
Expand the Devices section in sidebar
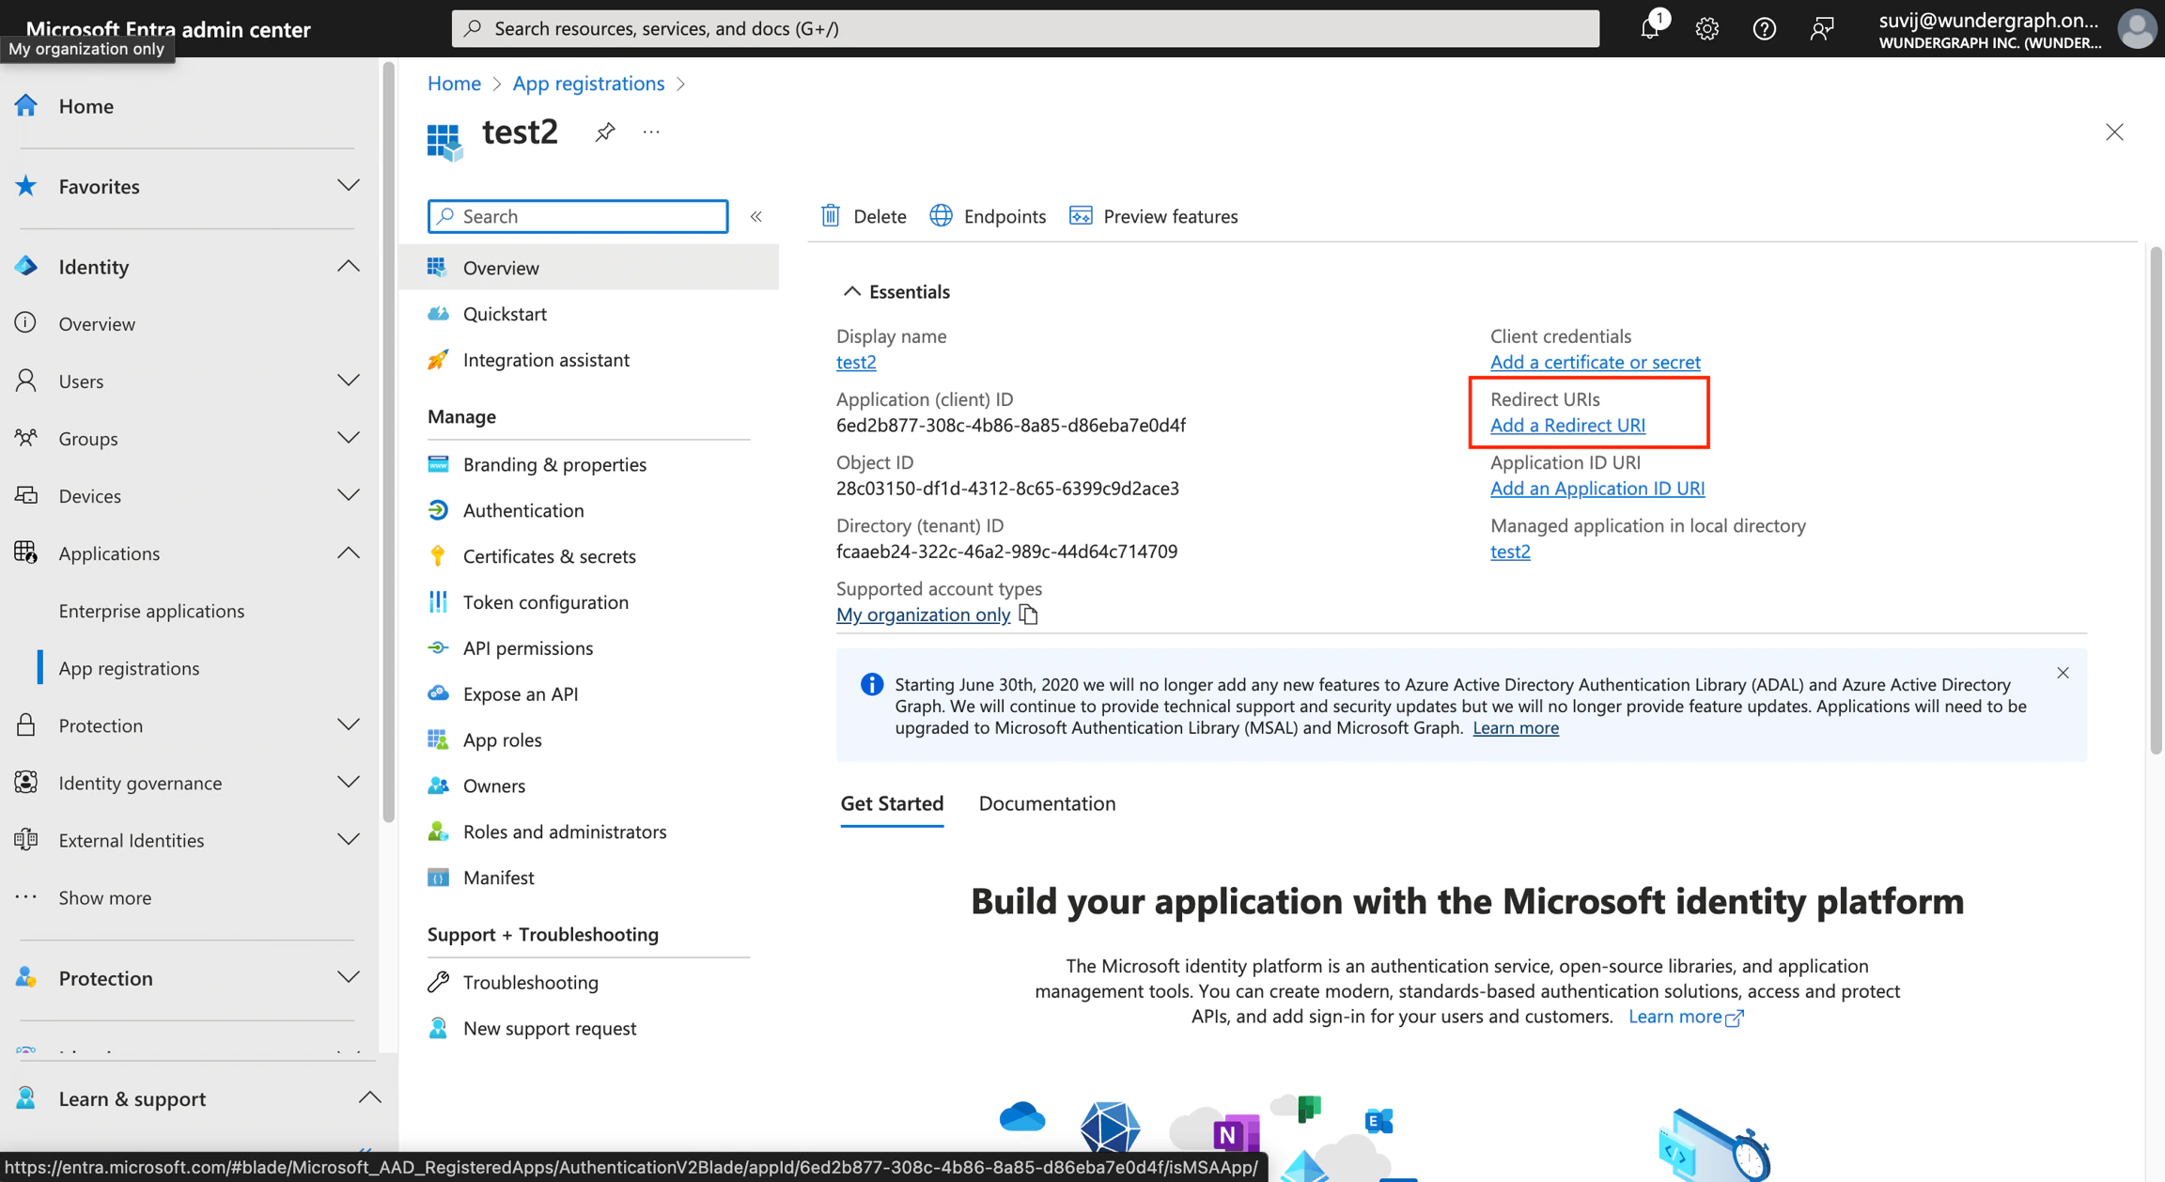pos(349,495)
